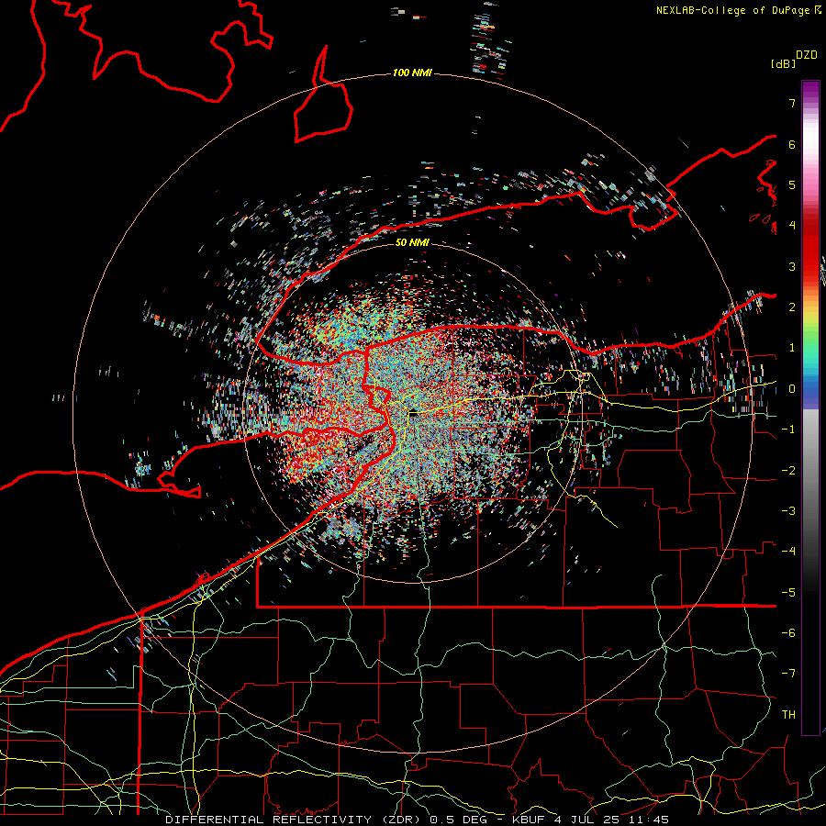Click the 4 dB legend value
Image resolution: width=826 pixels, height=826 pixels.
click(x=792, y=226)
